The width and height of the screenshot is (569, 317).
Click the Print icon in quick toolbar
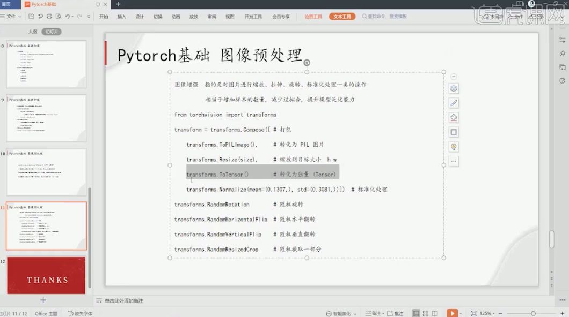(x=49, y=16)
